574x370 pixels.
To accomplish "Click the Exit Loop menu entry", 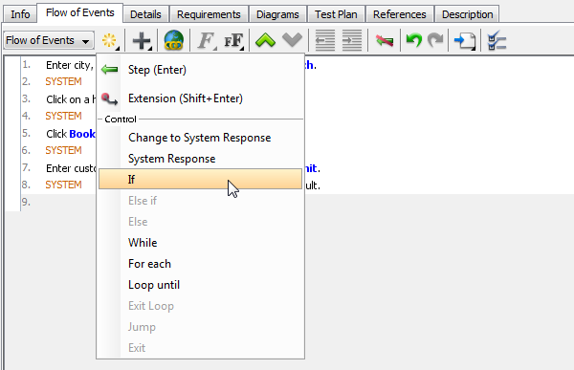I will click(200, 306).
